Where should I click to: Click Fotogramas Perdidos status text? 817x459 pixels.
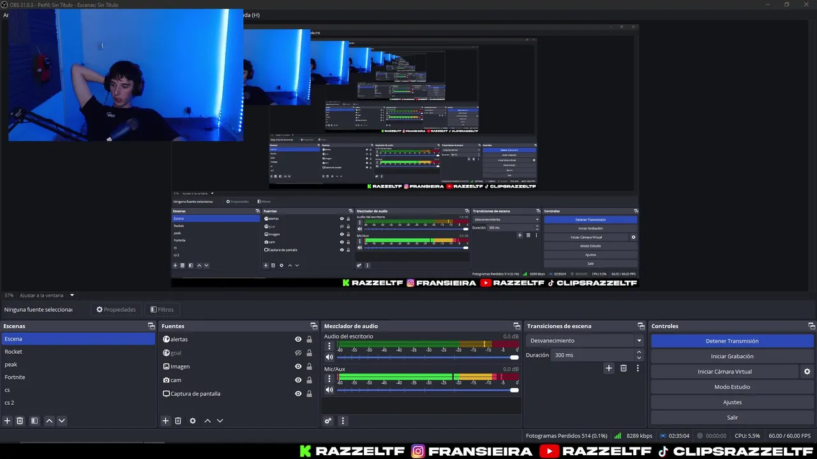click(x=566, y=436)
